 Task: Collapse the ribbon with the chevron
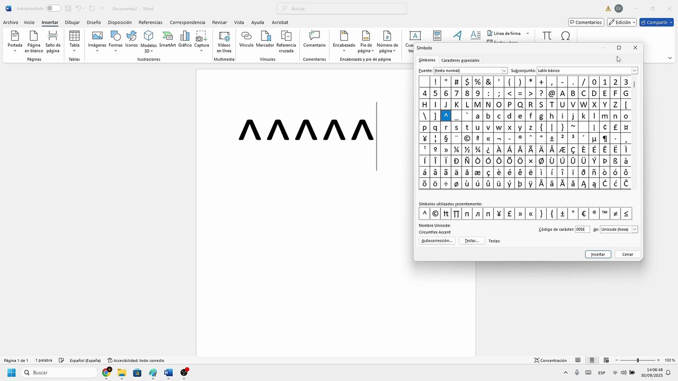[x=670, y=58]
